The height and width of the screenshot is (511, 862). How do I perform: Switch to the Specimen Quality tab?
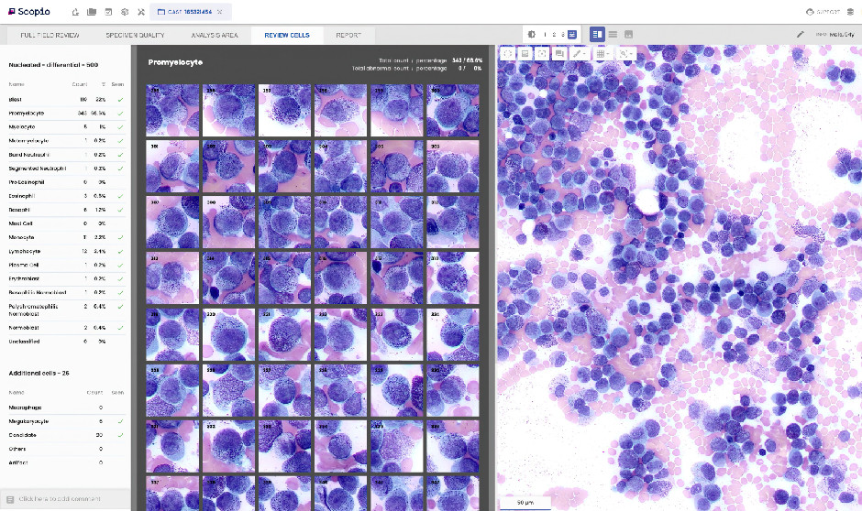pyautogui.click(x=135, y=35)
